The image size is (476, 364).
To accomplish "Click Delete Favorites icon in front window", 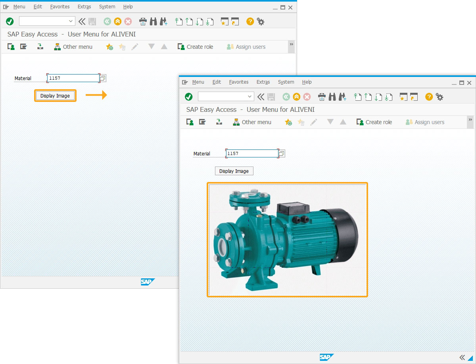I will click(301, 122).
